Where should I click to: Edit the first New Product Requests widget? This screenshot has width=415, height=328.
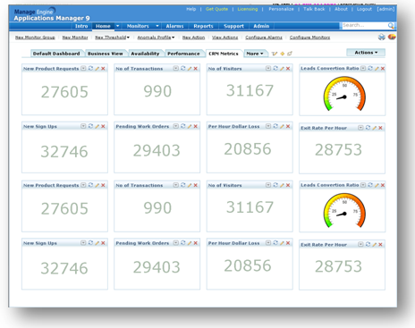tap(97, 69)
